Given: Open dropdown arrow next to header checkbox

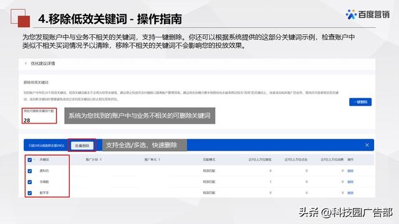Looking at the screenshot, I should 34,160.
